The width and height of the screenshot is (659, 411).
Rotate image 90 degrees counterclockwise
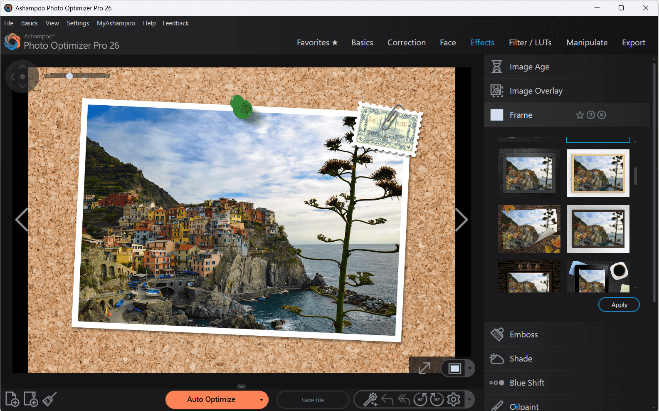[x=420, y=400]
